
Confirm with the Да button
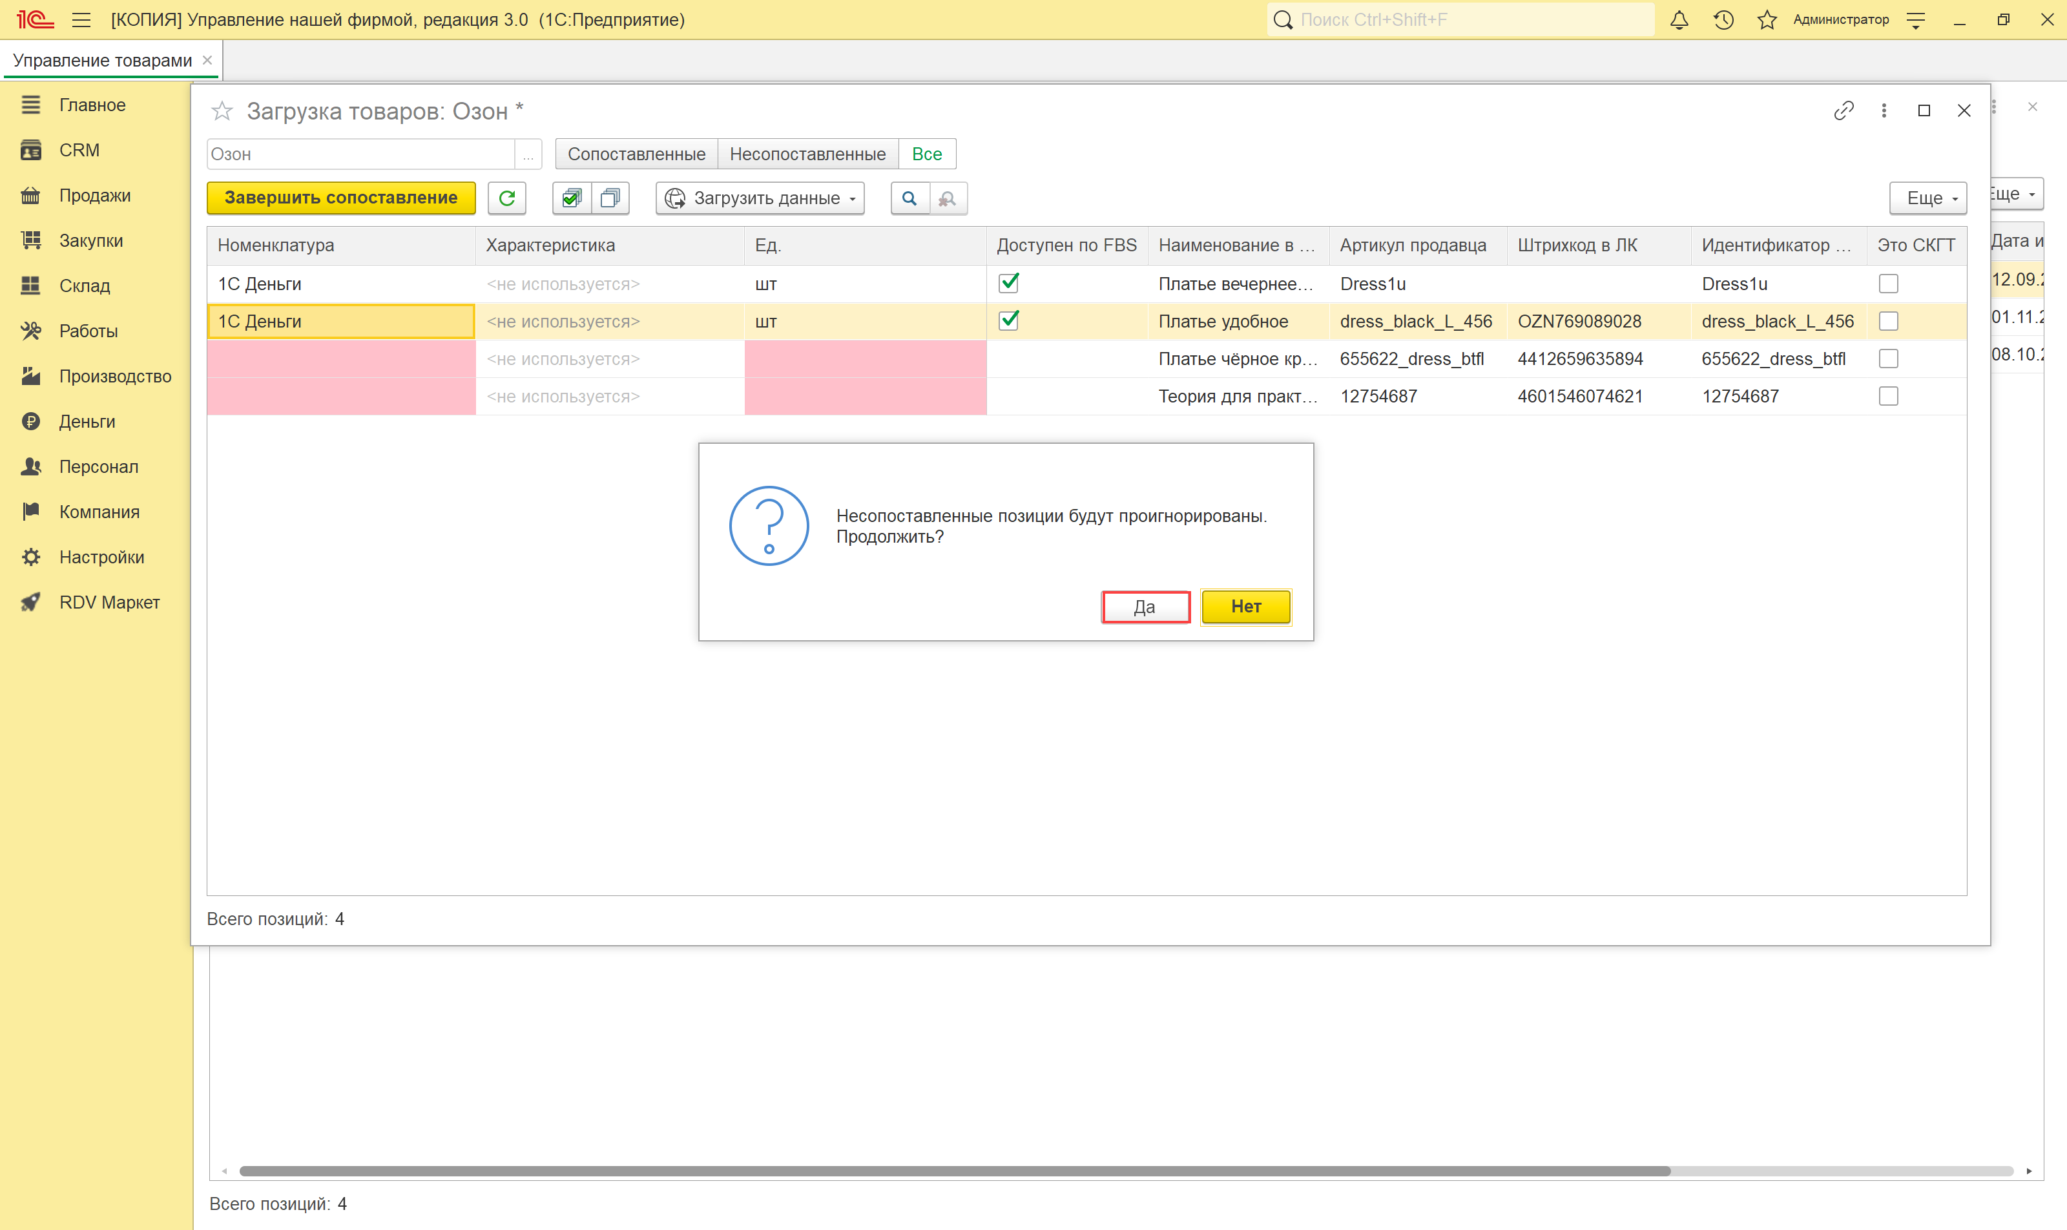click(1145, 607)
